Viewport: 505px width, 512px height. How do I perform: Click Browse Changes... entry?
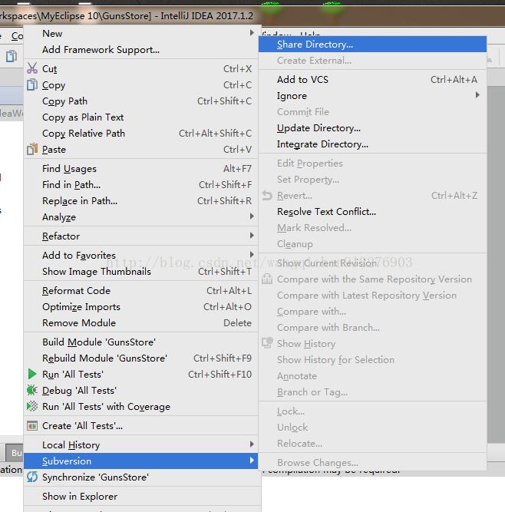[372, 462]
